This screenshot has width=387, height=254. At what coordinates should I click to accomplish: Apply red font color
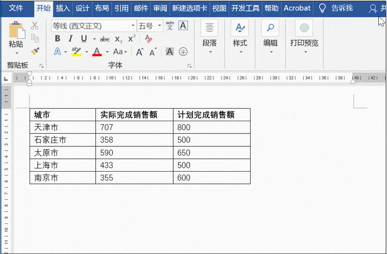pos(97,52)
